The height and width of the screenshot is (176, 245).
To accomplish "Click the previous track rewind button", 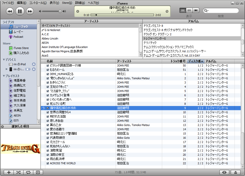I will coord(10,11).
